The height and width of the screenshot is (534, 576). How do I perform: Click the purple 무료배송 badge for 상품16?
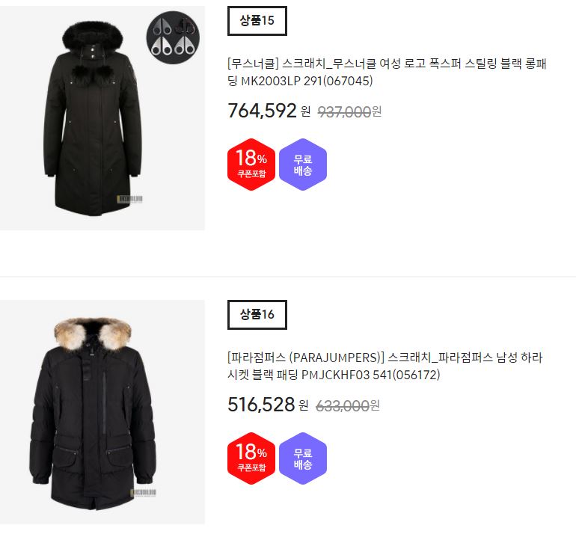click(x=303, y=458)
